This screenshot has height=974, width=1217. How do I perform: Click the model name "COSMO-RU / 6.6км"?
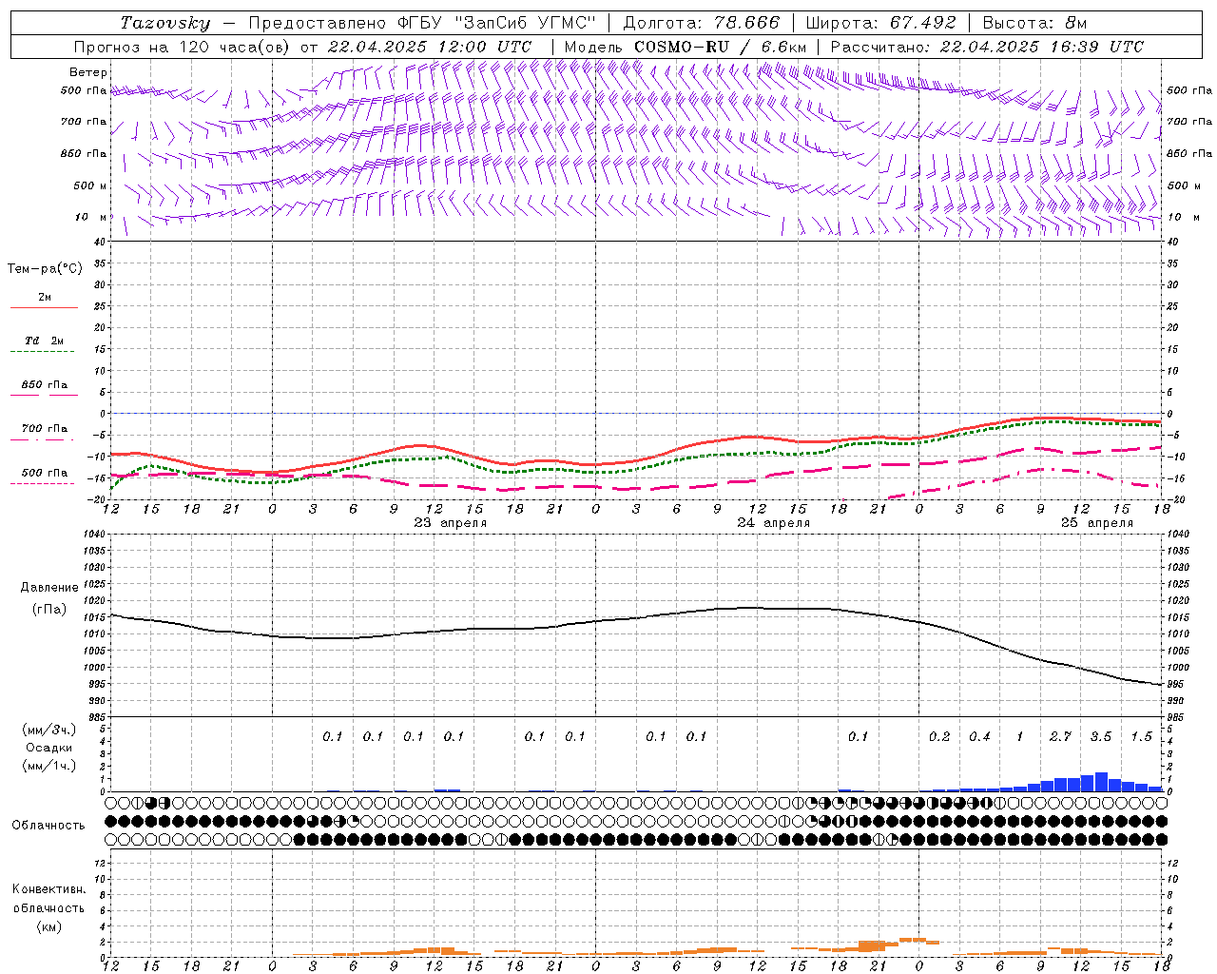(721, 47)
